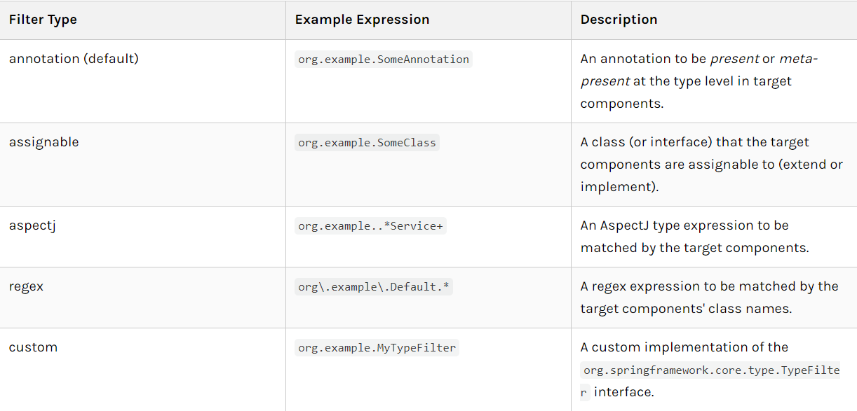Click the regex expression description text
The height and width of the screenshot is (411, 857).
[x=709, y=298]
